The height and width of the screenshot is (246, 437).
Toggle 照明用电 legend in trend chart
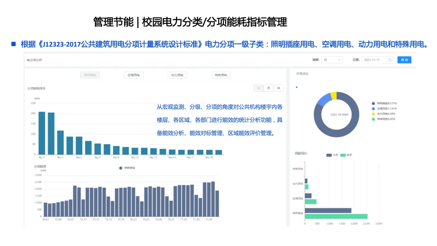tap(127, 168)
